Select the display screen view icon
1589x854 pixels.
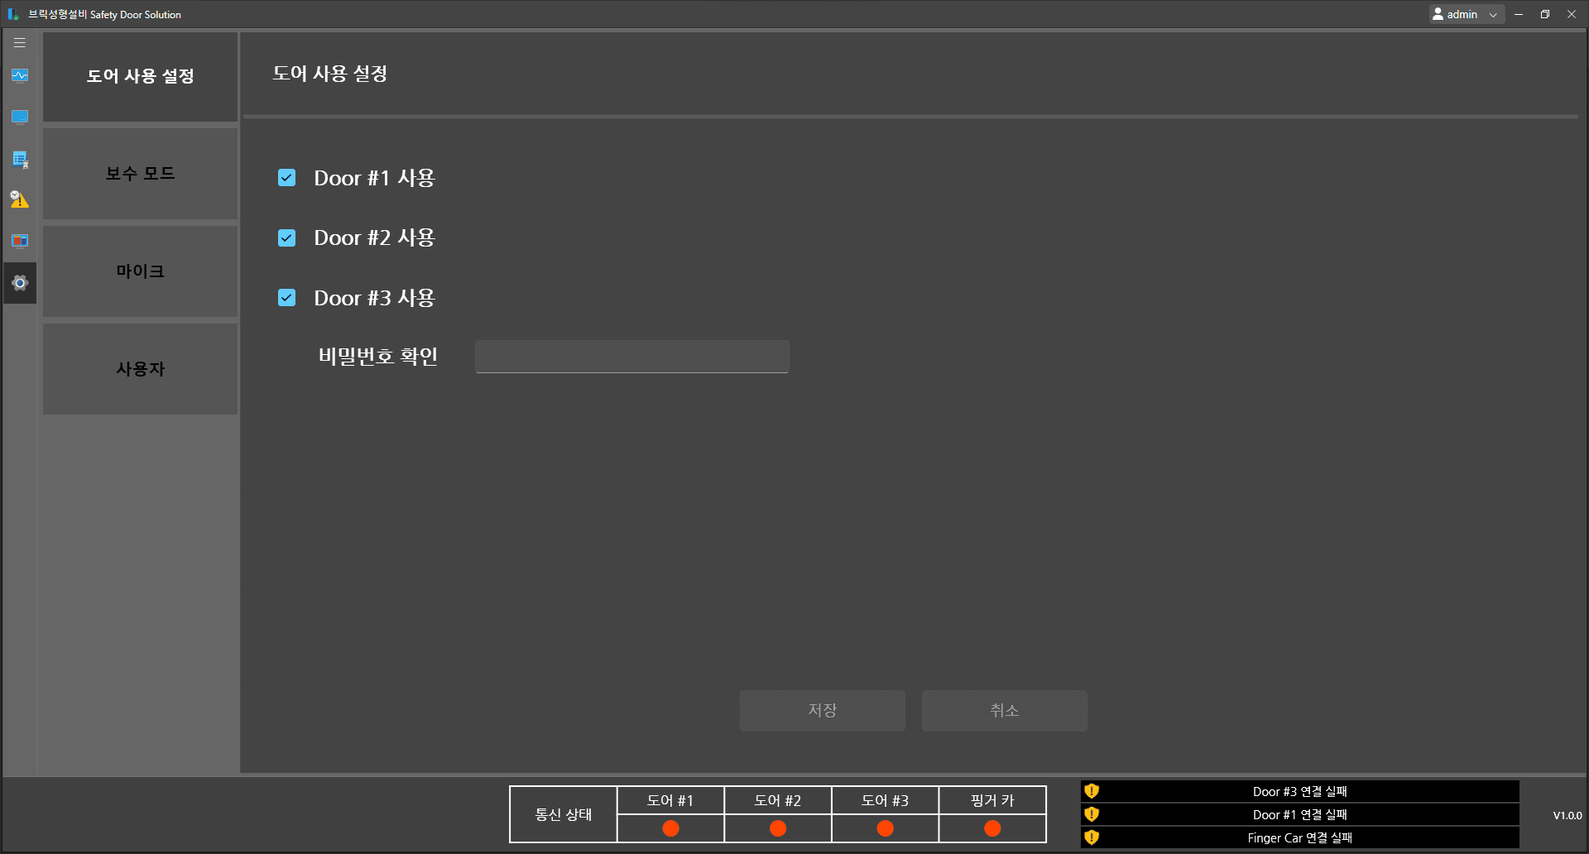[x=19, y=117]
